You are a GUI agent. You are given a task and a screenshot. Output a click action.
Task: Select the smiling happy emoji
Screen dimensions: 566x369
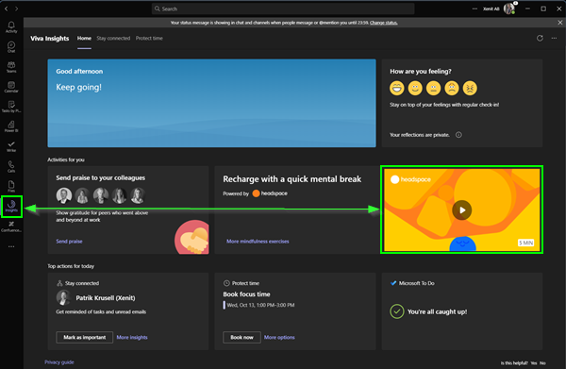click(x=415, y=88)
